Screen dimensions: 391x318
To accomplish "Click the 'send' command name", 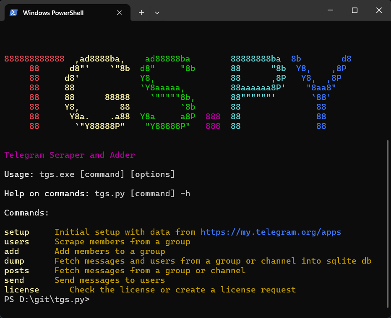I will 14,280.
